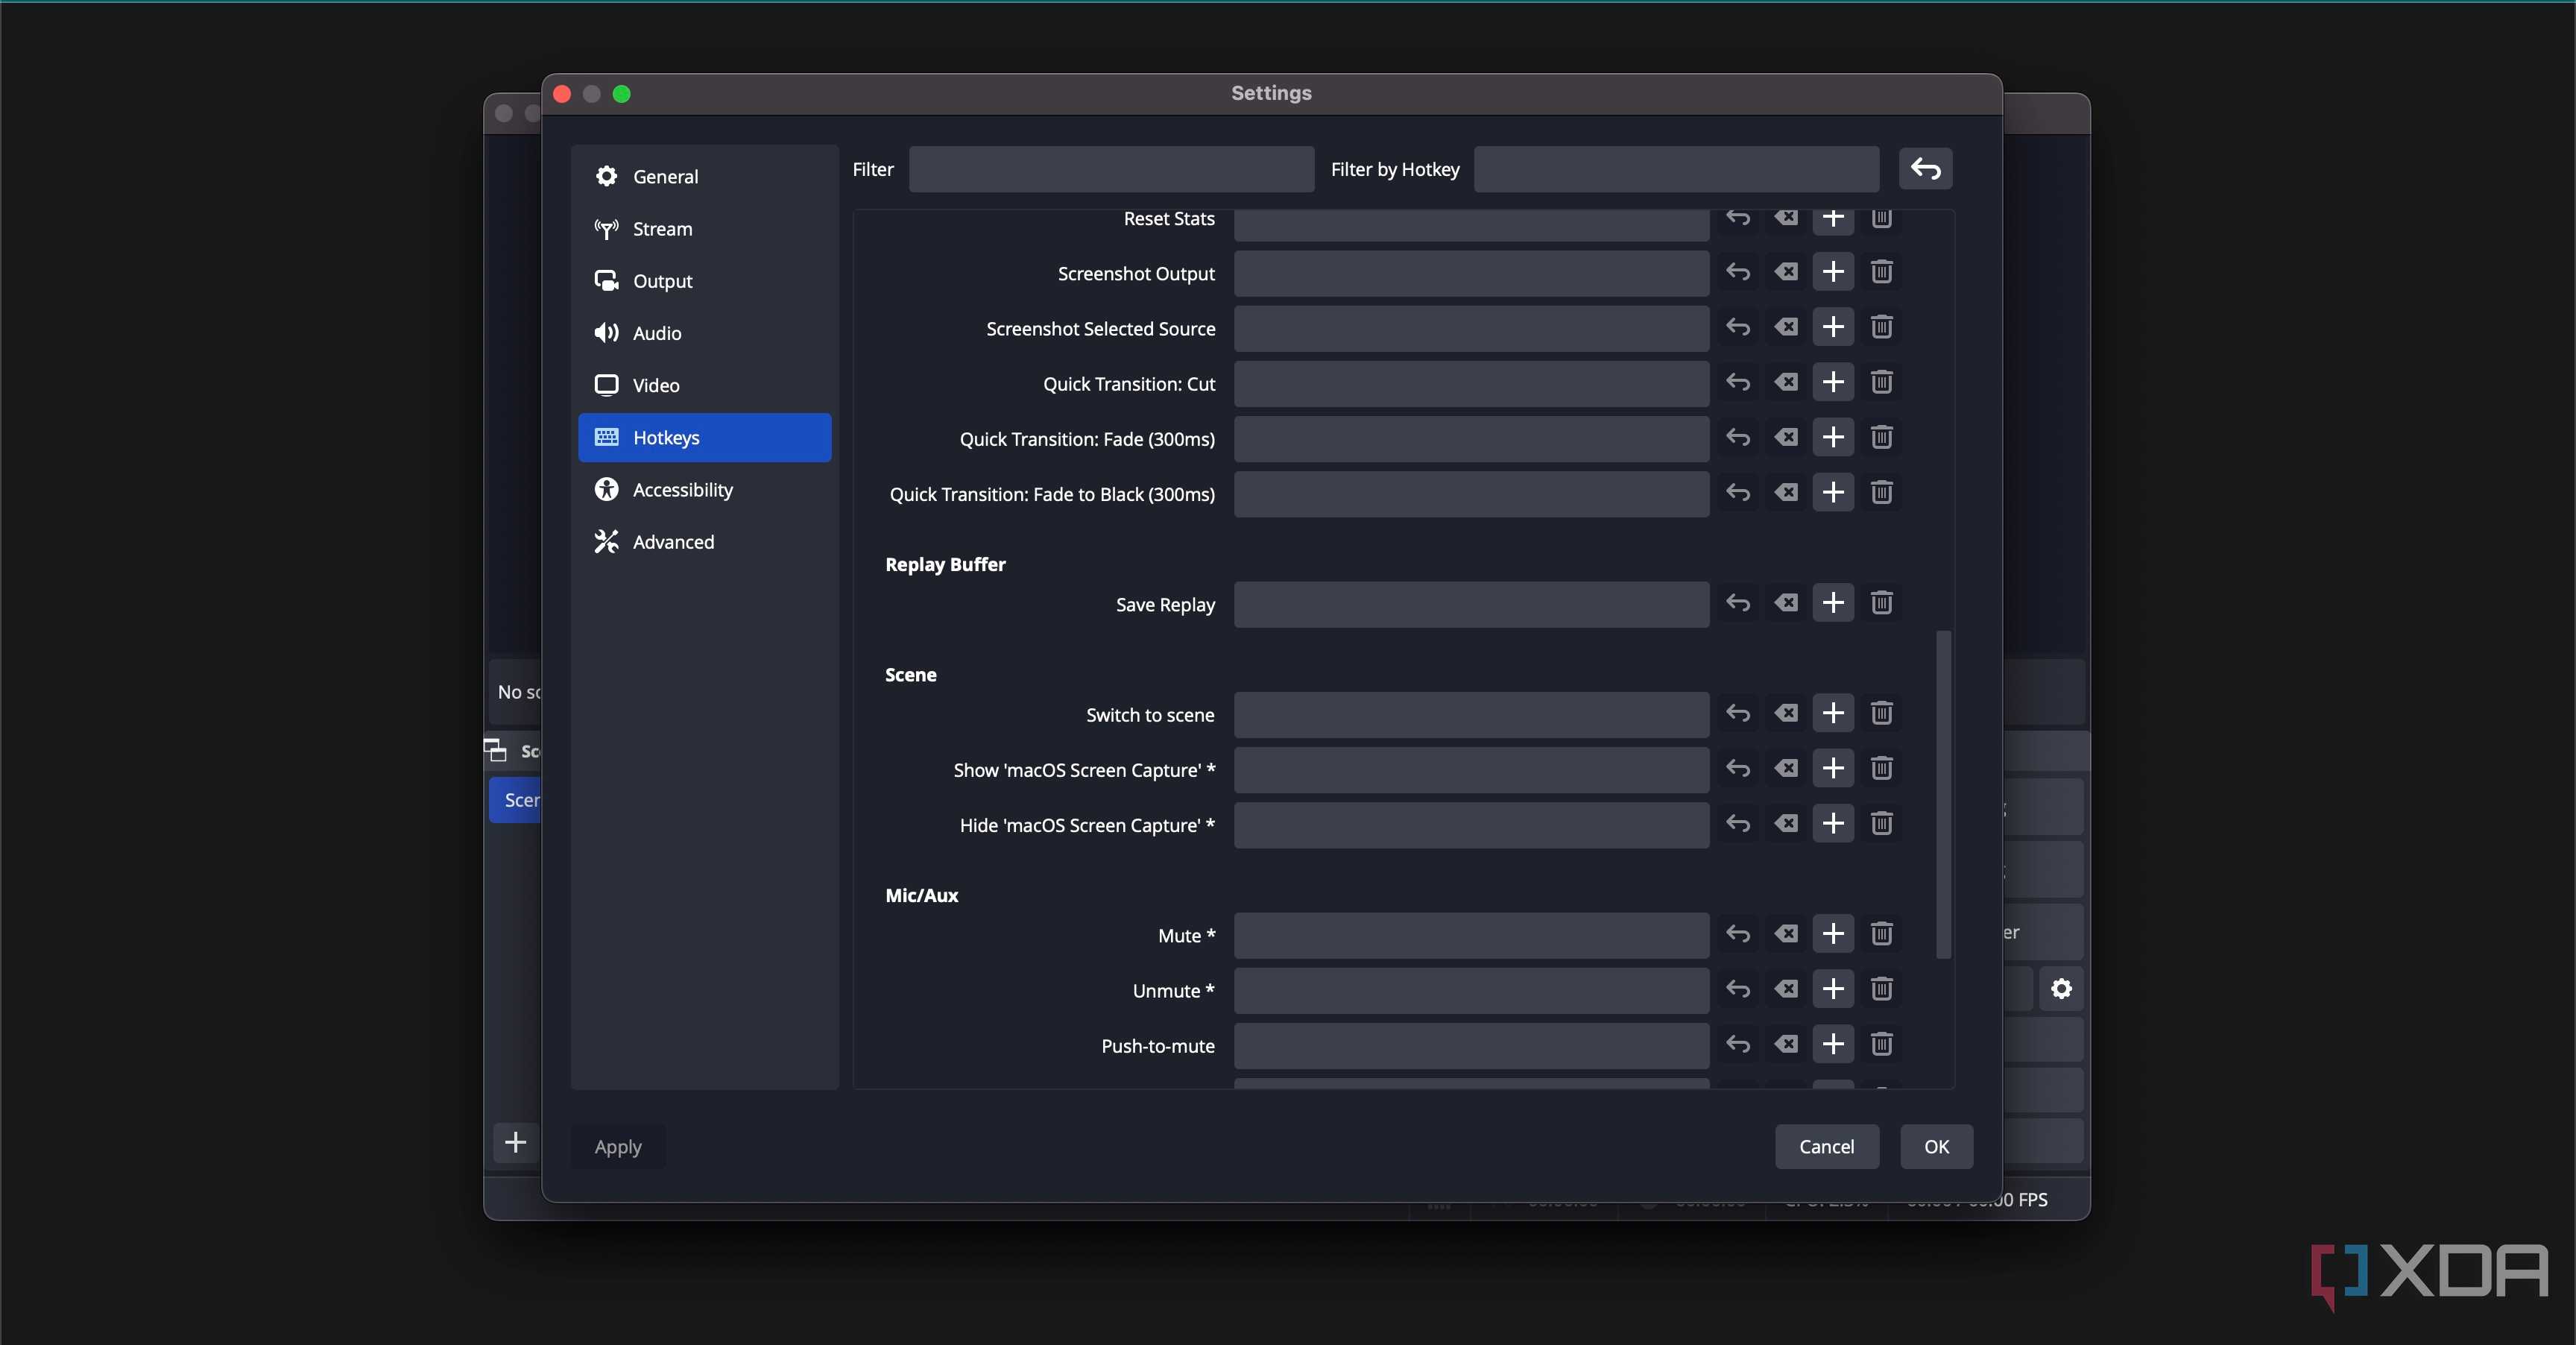The width and height of the screenshot is (2576, 1345).
Task: Remove the Screenshot Output hotkey binding
Action: click(1881, 271)
